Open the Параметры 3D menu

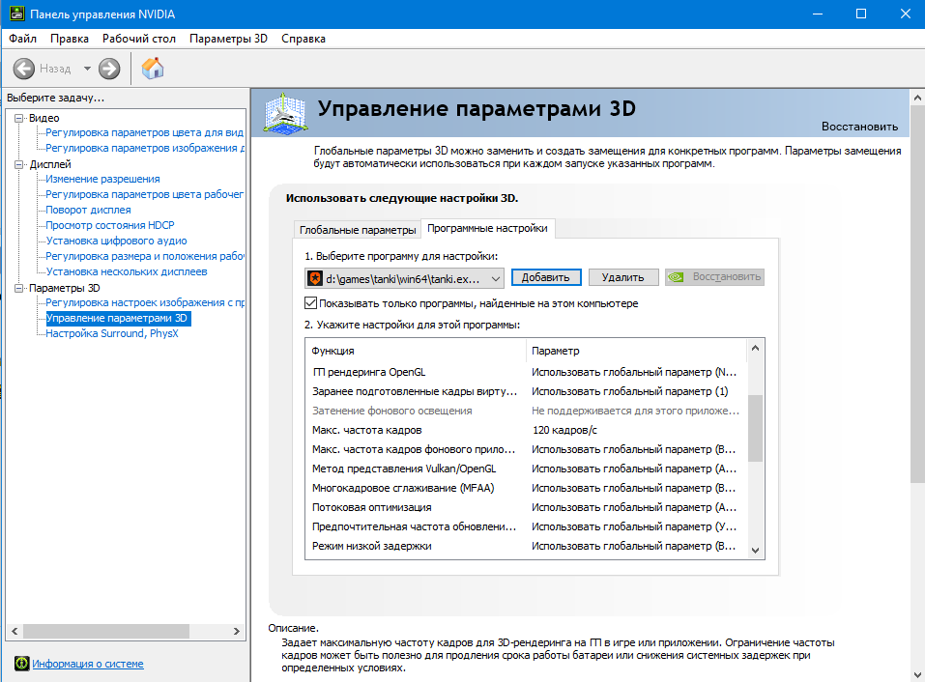[x=228, y=39]
